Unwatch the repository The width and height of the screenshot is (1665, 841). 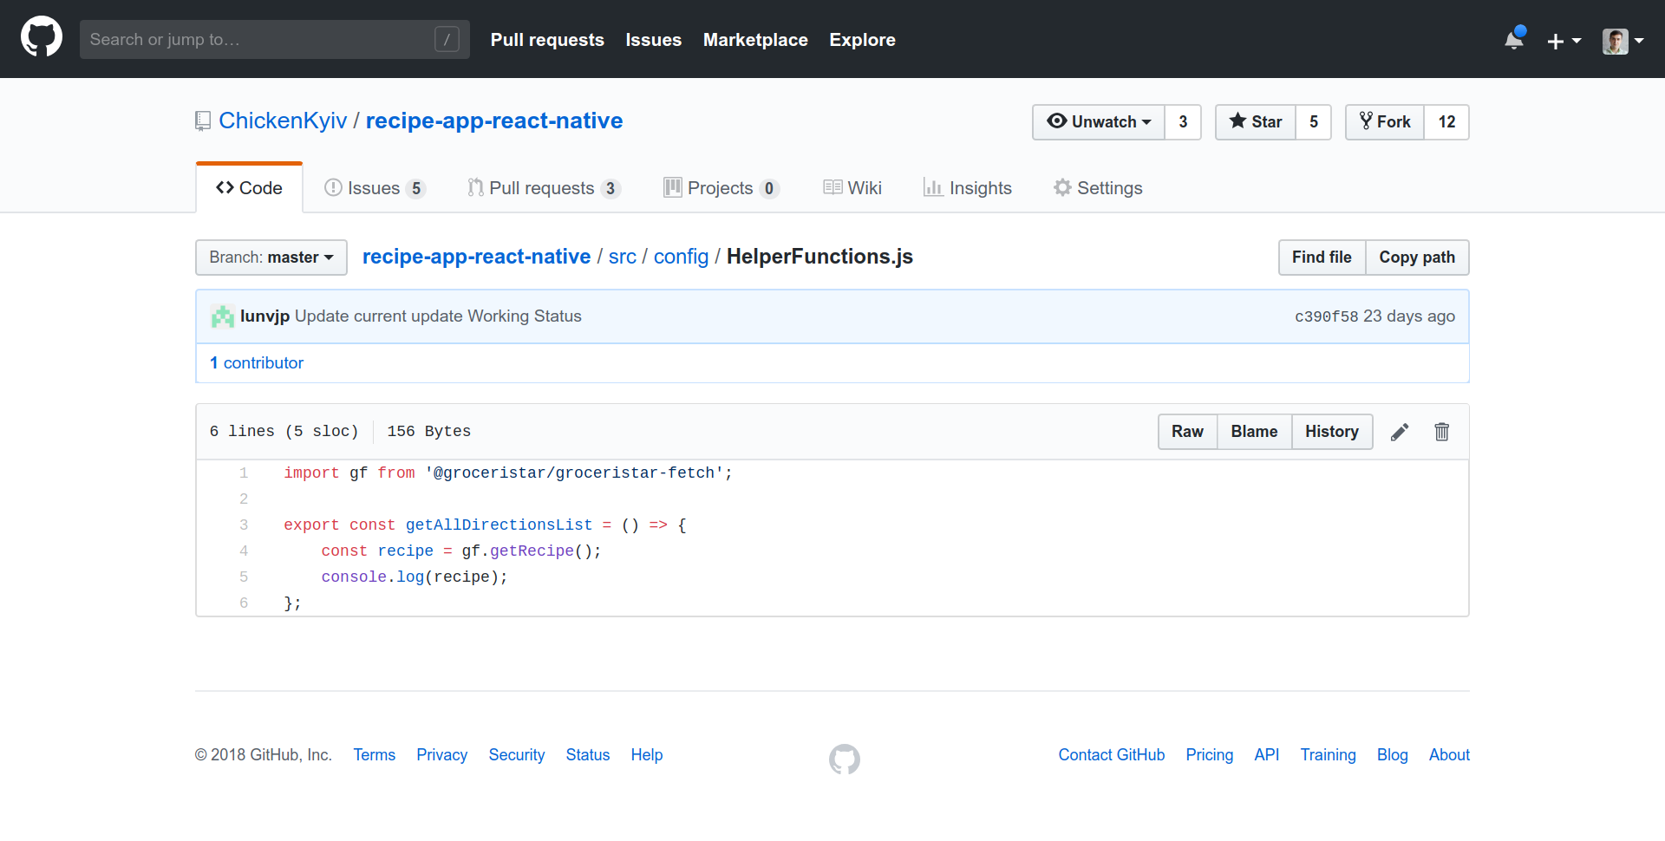[1098, 121]
